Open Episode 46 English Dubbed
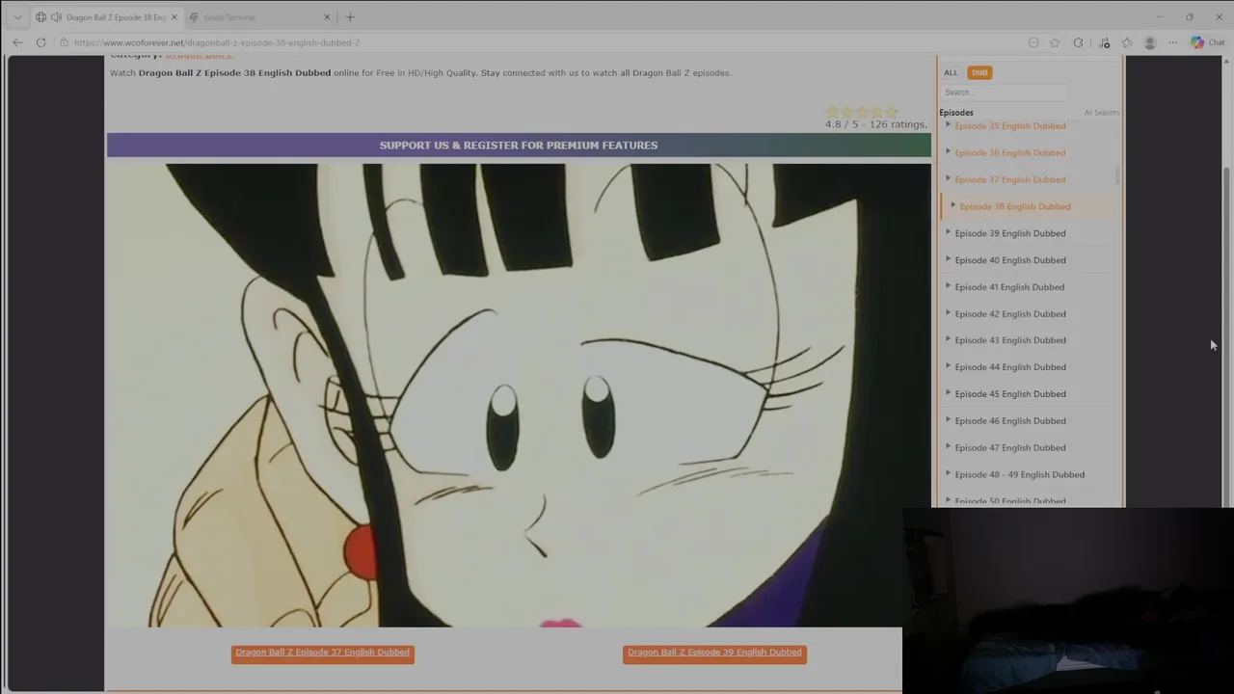Screen dimensions: 1234x694 1009,421
